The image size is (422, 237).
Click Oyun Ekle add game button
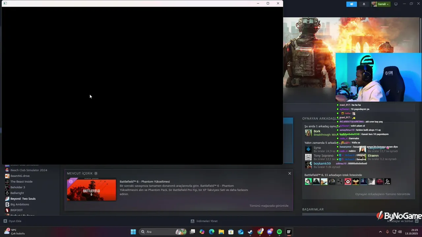[13, 221]
